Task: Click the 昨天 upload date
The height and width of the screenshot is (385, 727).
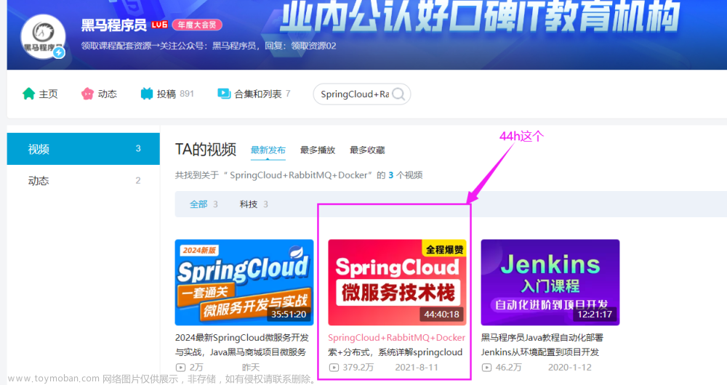Action: (251, 368)
